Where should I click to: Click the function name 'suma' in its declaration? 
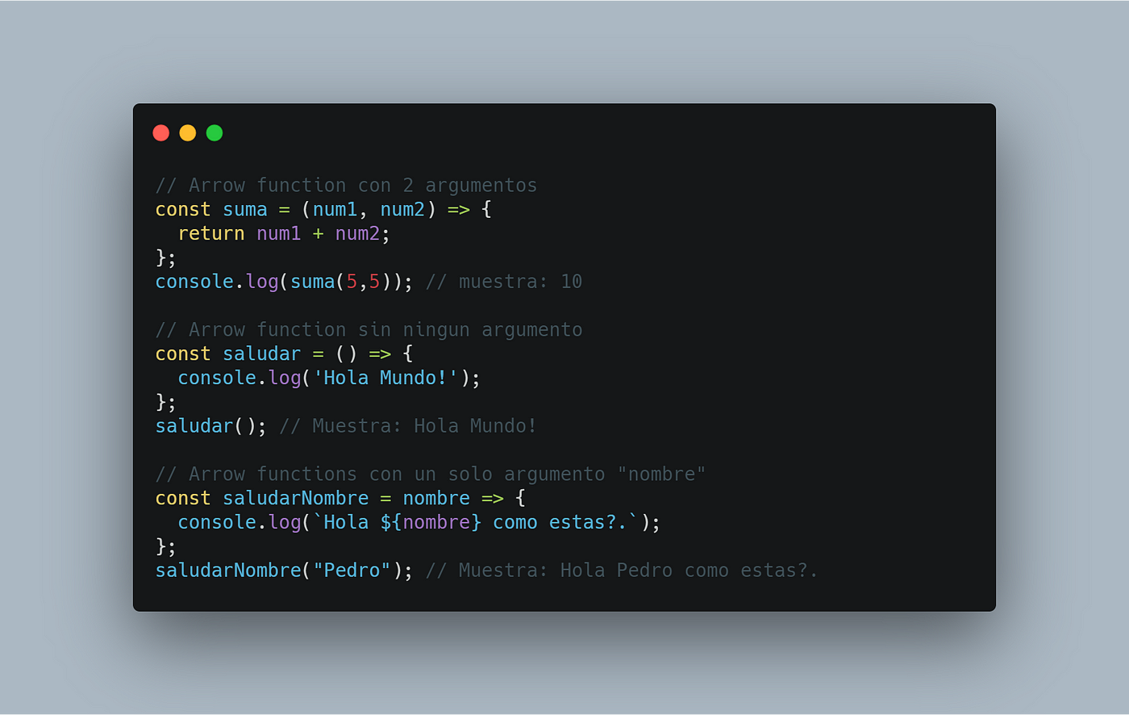point(245,210)
